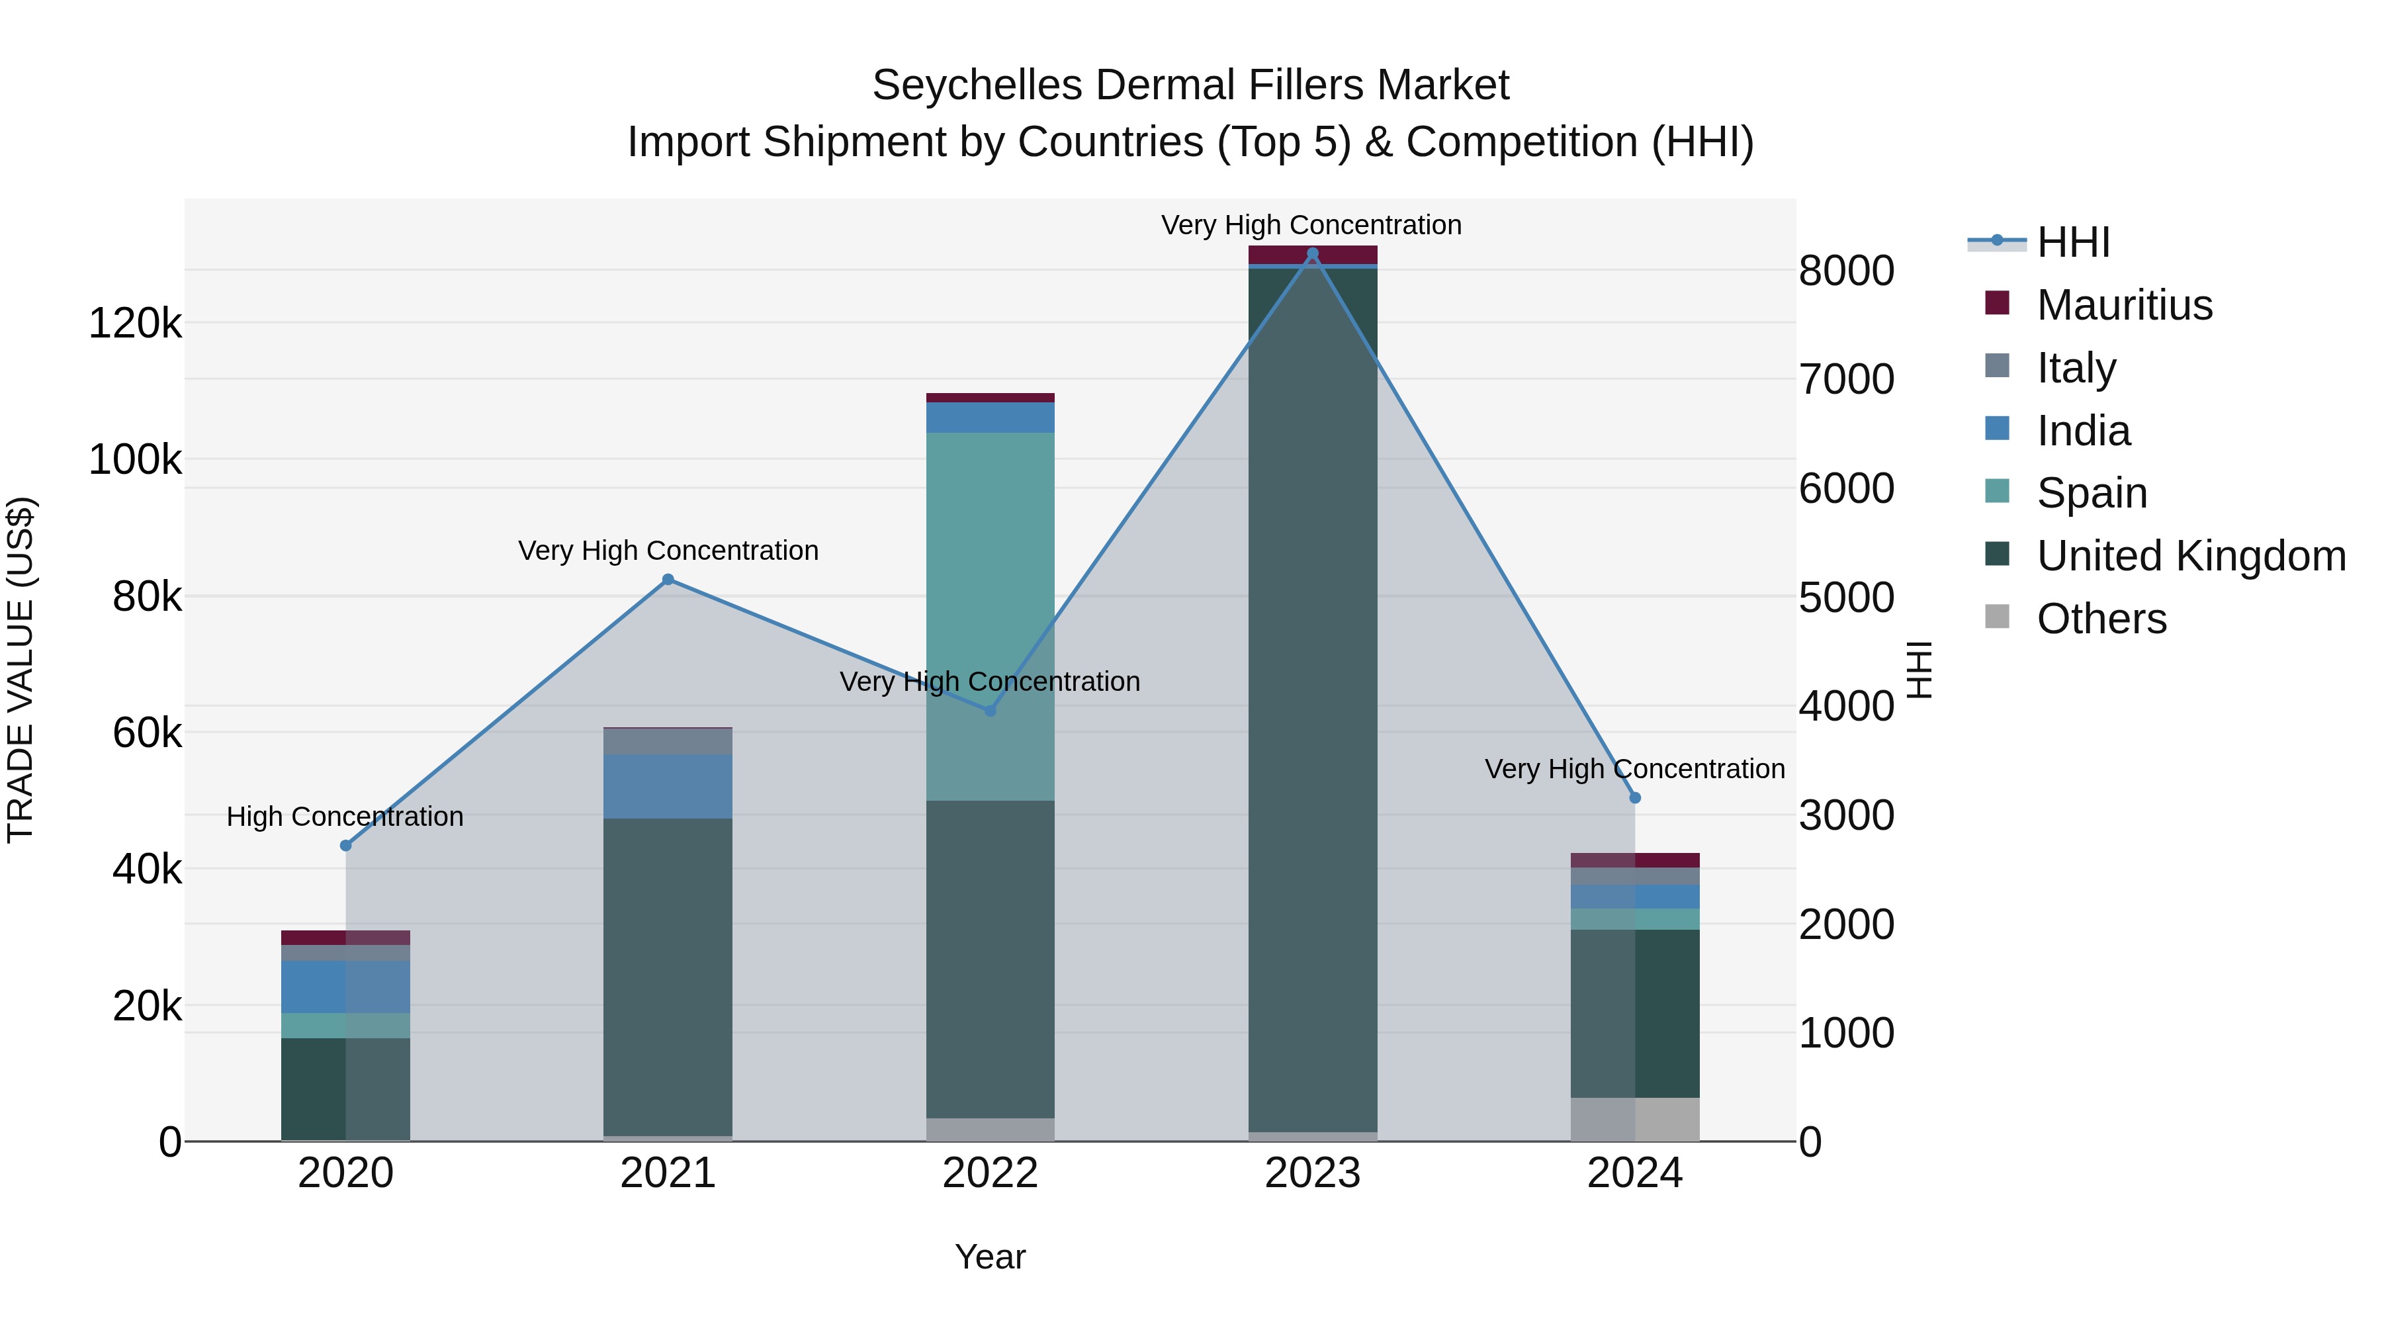This screenshot has width=2382, height=1340.
Task: Toggle the India legend entry
Action: pyautogui.click(x=2057, y=430)
